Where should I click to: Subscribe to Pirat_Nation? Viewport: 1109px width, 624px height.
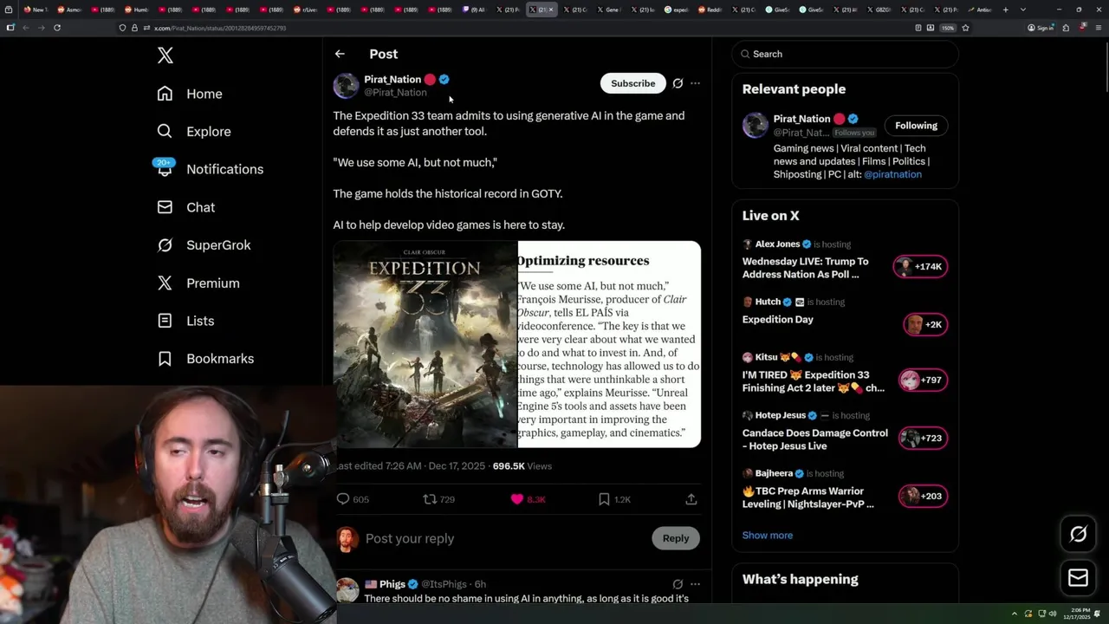[632, 83]
